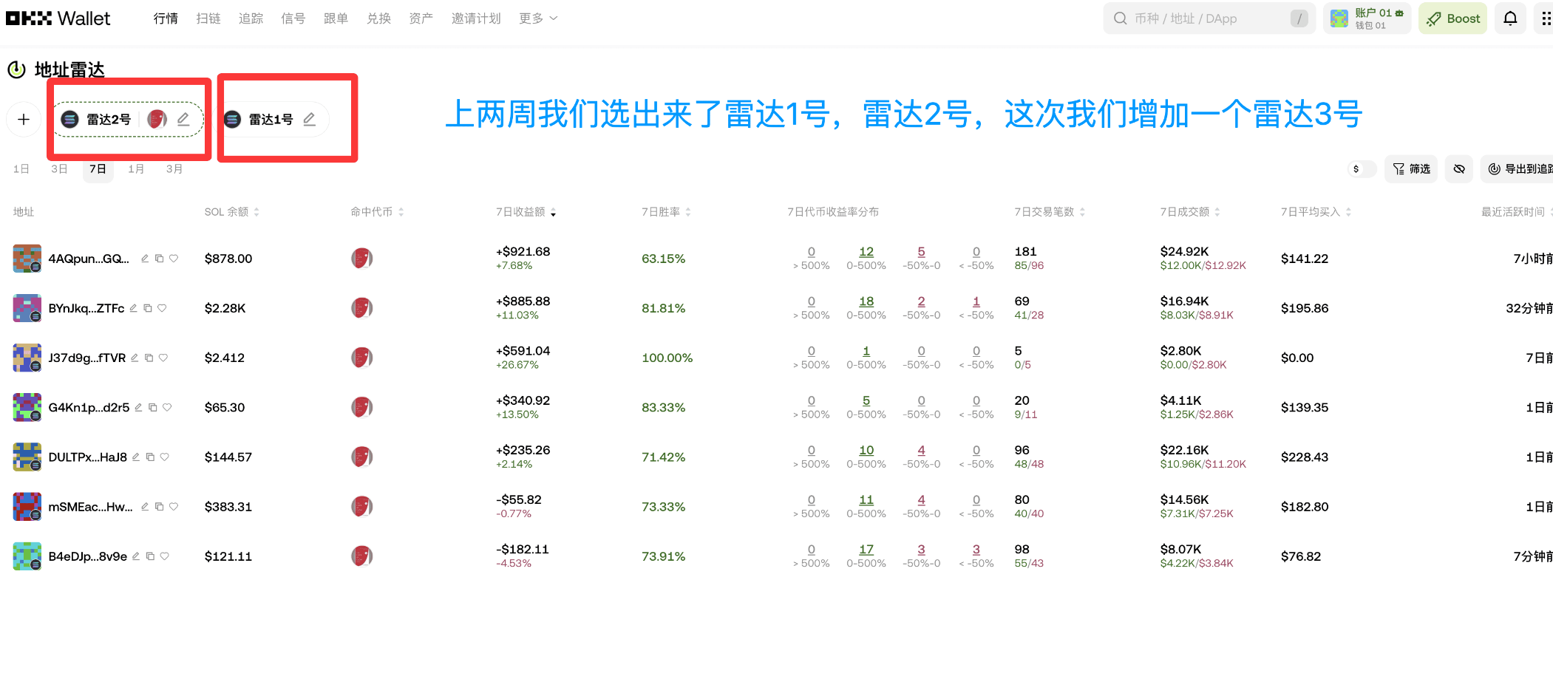The image size is (1553, 693).
Task: Open hit token in BYnJkq...ZTFc row
Action: click(x=361, y=308)
